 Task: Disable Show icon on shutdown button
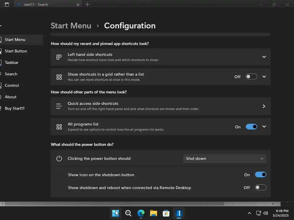tap(260, 174)
